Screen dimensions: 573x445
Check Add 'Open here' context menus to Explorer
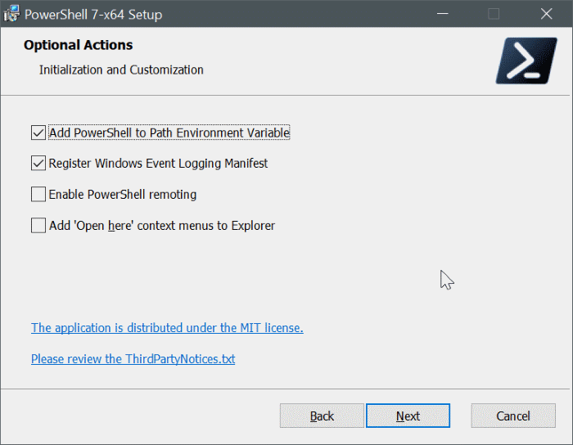[x=38, y=225]
